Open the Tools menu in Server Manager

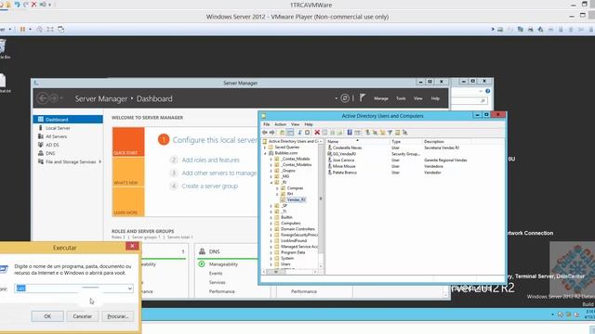(401, 98)
